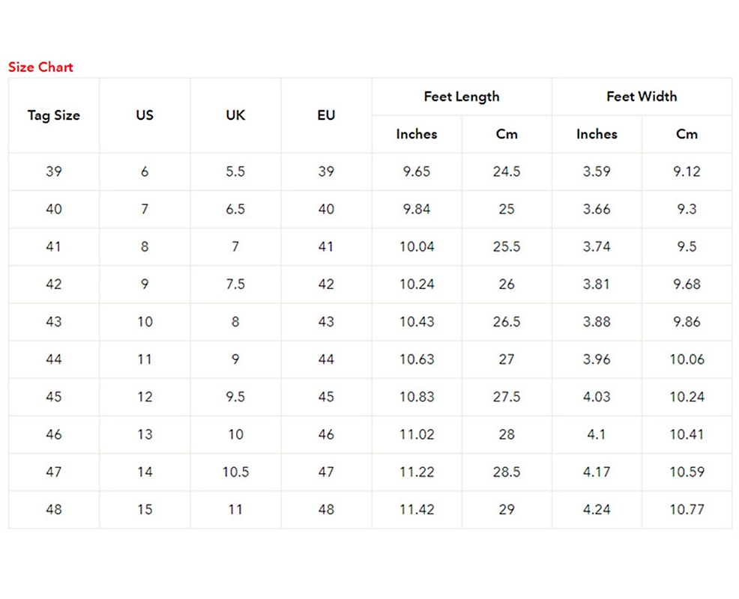Click the US size 12 cell
Image resolution: width=739 pixels, height=599 pixels.
pyautogui.click(x=145, y=397)
